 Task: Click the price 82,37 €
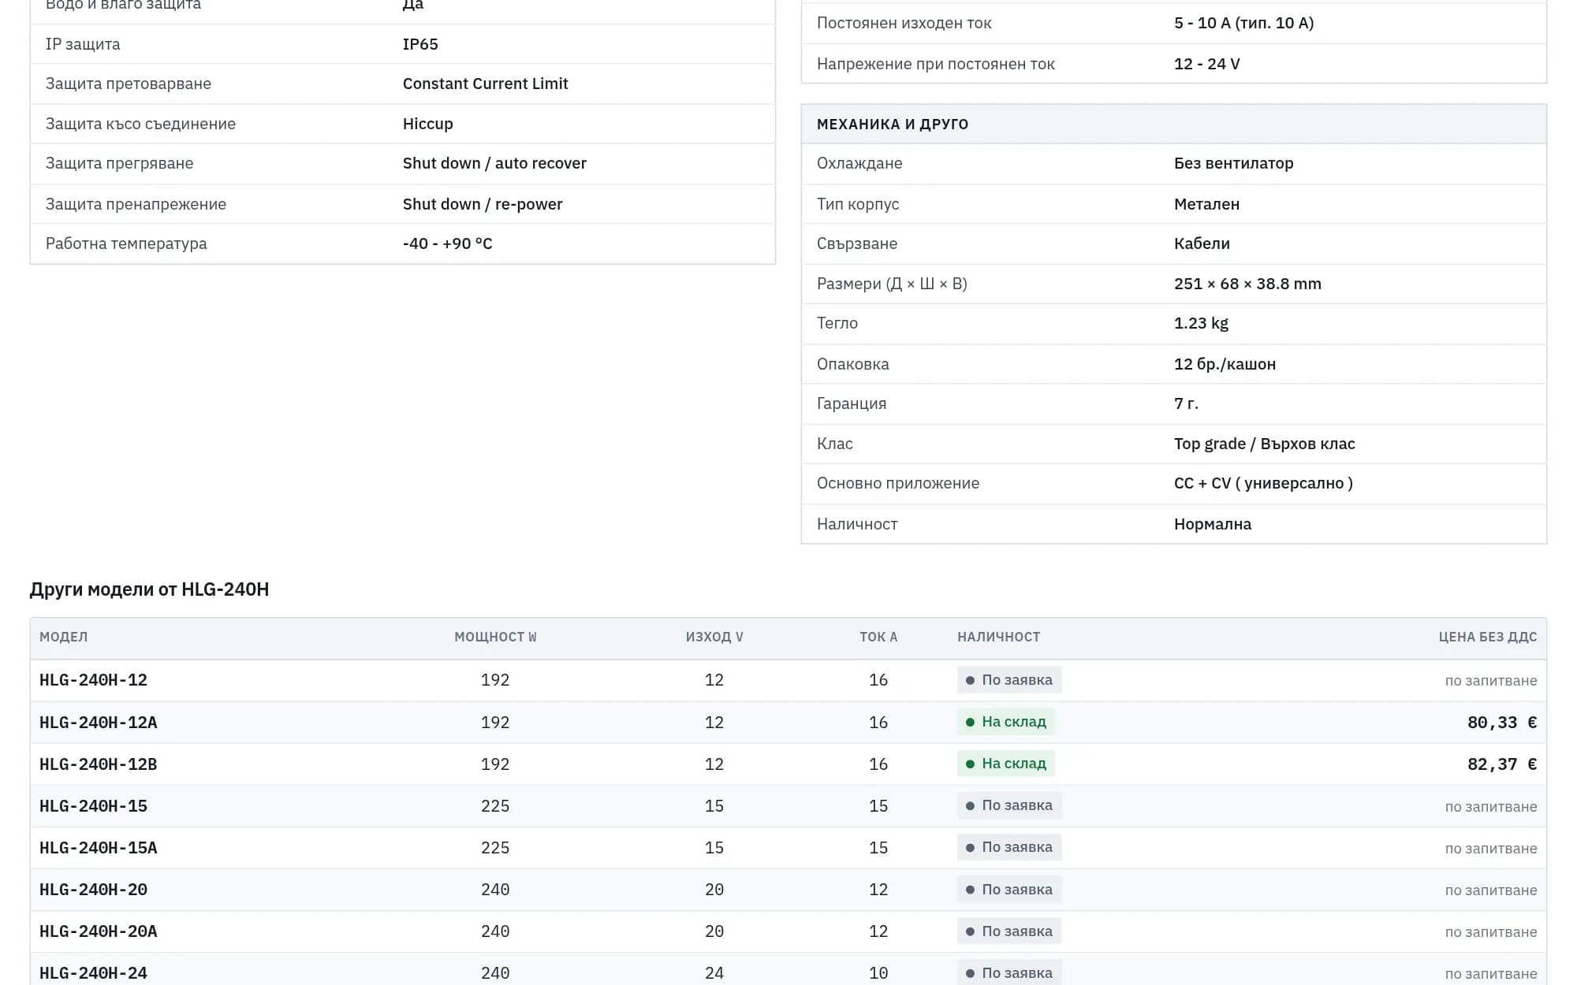pyautogui.click(x=1502, y=764)
